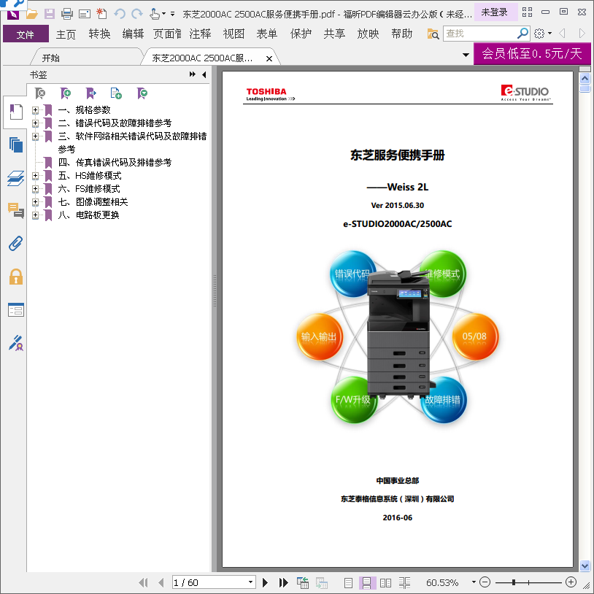Viewport: 594px width, 594px height.
Task: Zoom out with the minus button
Action: [x=485, y=582]
